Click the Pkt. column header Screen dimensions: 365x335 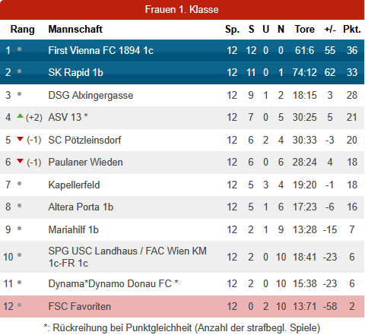pyautogui.click(x=352, y=30)
